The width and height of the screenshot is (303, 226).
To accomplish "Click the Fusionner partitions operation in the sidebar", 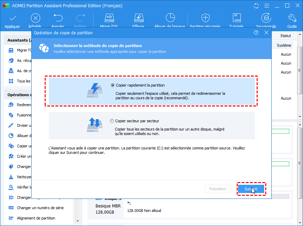I will [20, 115].
